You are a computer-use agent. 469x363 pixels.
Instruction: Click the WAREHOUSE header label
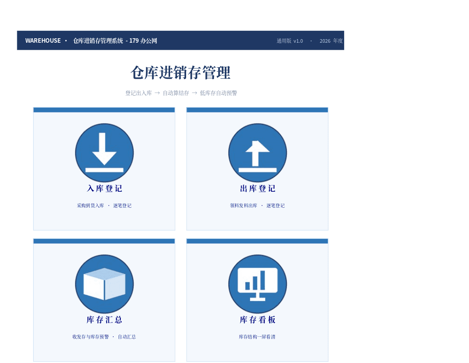tap(43, 40)
